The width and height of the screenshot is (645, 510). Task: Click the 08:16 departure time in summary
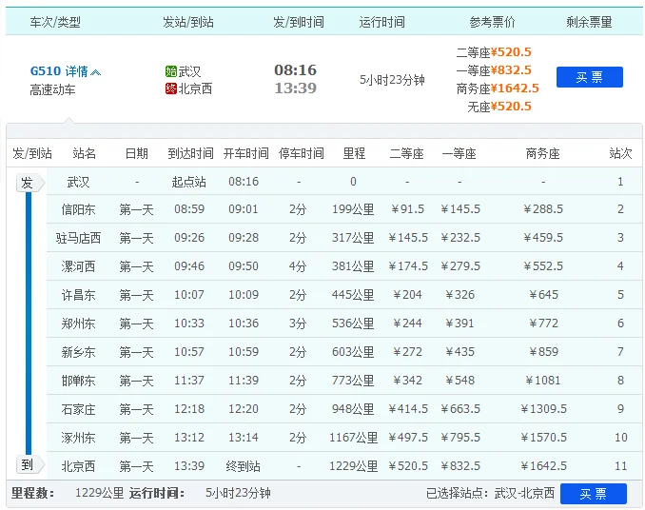[x=295, y=69]
